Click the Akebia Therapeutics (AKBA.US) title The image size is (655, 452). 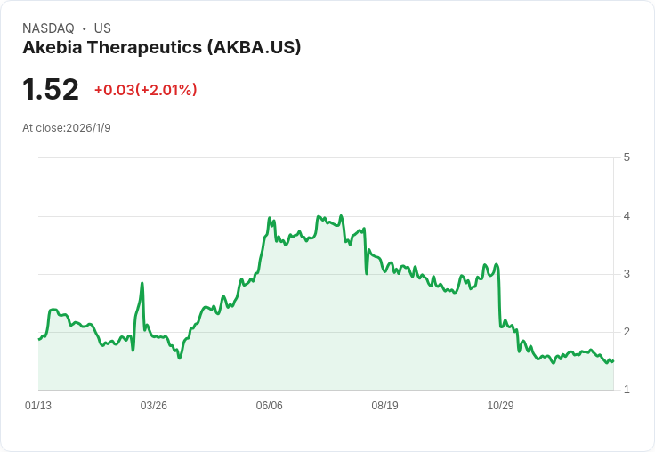click(162, 48)
